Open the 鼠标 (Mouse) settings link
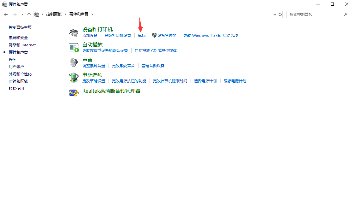The width and height of the screenshot is (354, 199). pos(142,36)
